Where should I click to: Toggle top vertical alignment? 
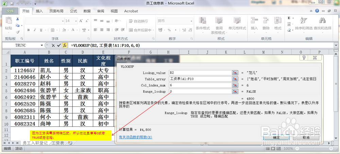[x=96, y=21]
